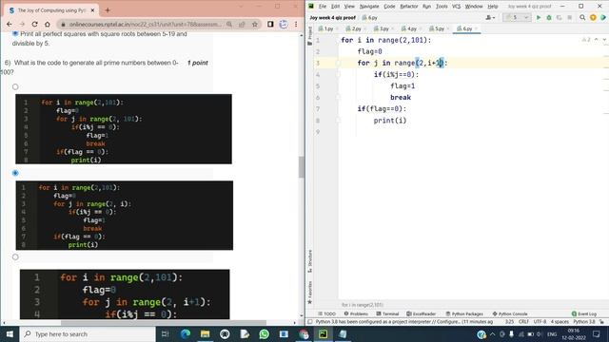Open a new browser tab with plus button
The width and height of the screenshot is (609, 342).
[108, 10]
